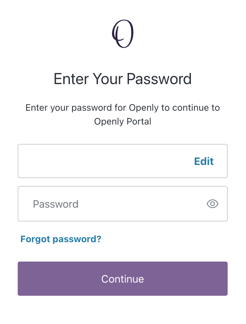Image resolution: width=246 pixels, height=324 pixels.
Task: Click the blue Edit text
Action: tap(204, 161)
